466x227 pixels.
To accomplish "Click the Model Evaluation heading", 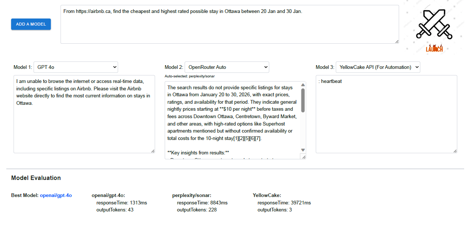I will coord(36,178).
